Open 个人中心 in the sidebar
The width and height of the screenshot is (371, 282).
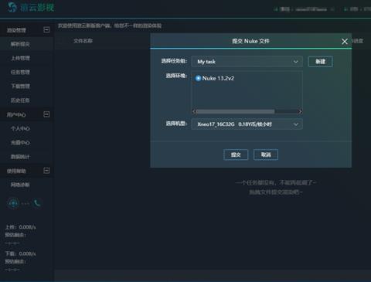[x=20, y=128]
